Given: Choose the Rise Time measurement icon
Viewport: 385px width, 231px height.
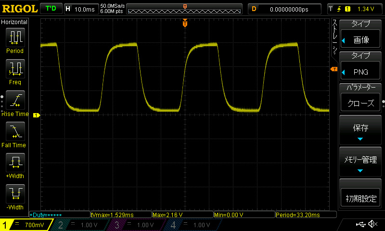Looking at the screenshot, I should click(x=15, y=100).
